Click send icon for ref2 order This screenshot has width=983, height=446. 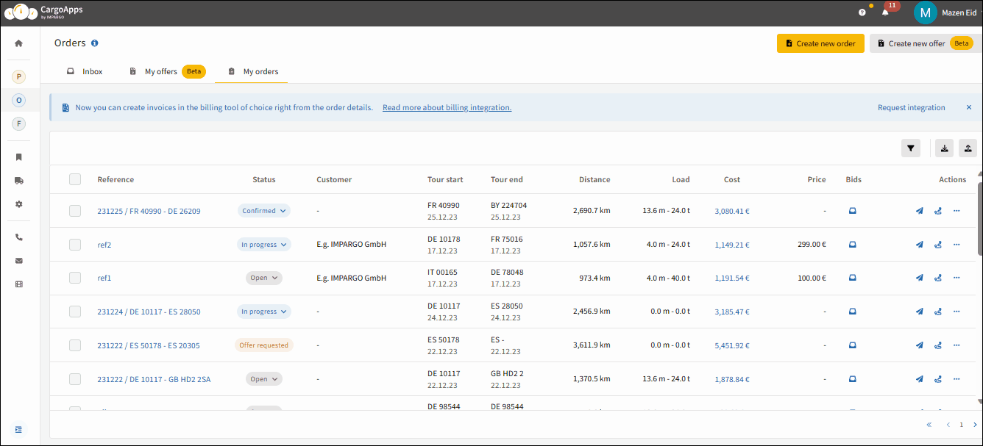pos(919,245)
